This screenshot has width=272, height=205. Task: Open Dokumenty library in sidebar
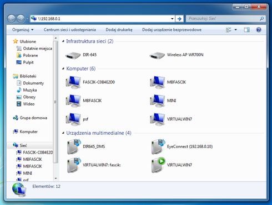point(30,83)
